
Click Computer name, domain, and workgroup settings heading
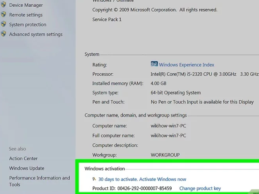pyautogui.click(x=136, y=115)
